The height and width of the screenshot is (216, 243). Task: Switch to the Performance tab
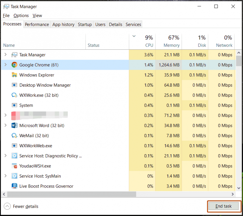(x=37, y=25)
